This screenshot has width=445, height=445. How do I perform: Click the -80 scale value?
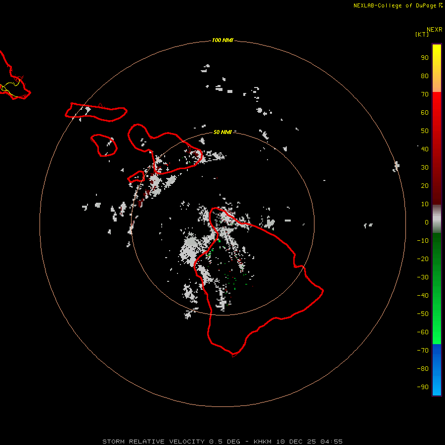coord(423,369)
